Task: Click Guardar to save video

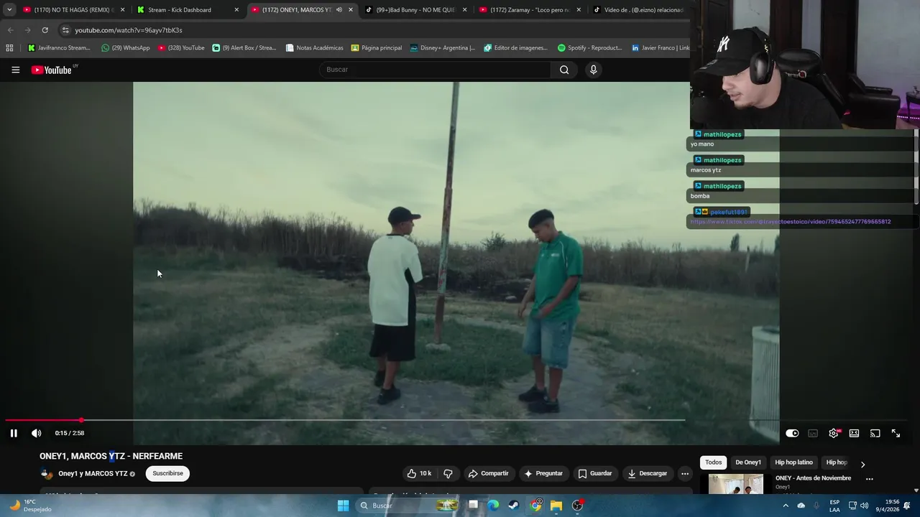Action: [595, 473]
